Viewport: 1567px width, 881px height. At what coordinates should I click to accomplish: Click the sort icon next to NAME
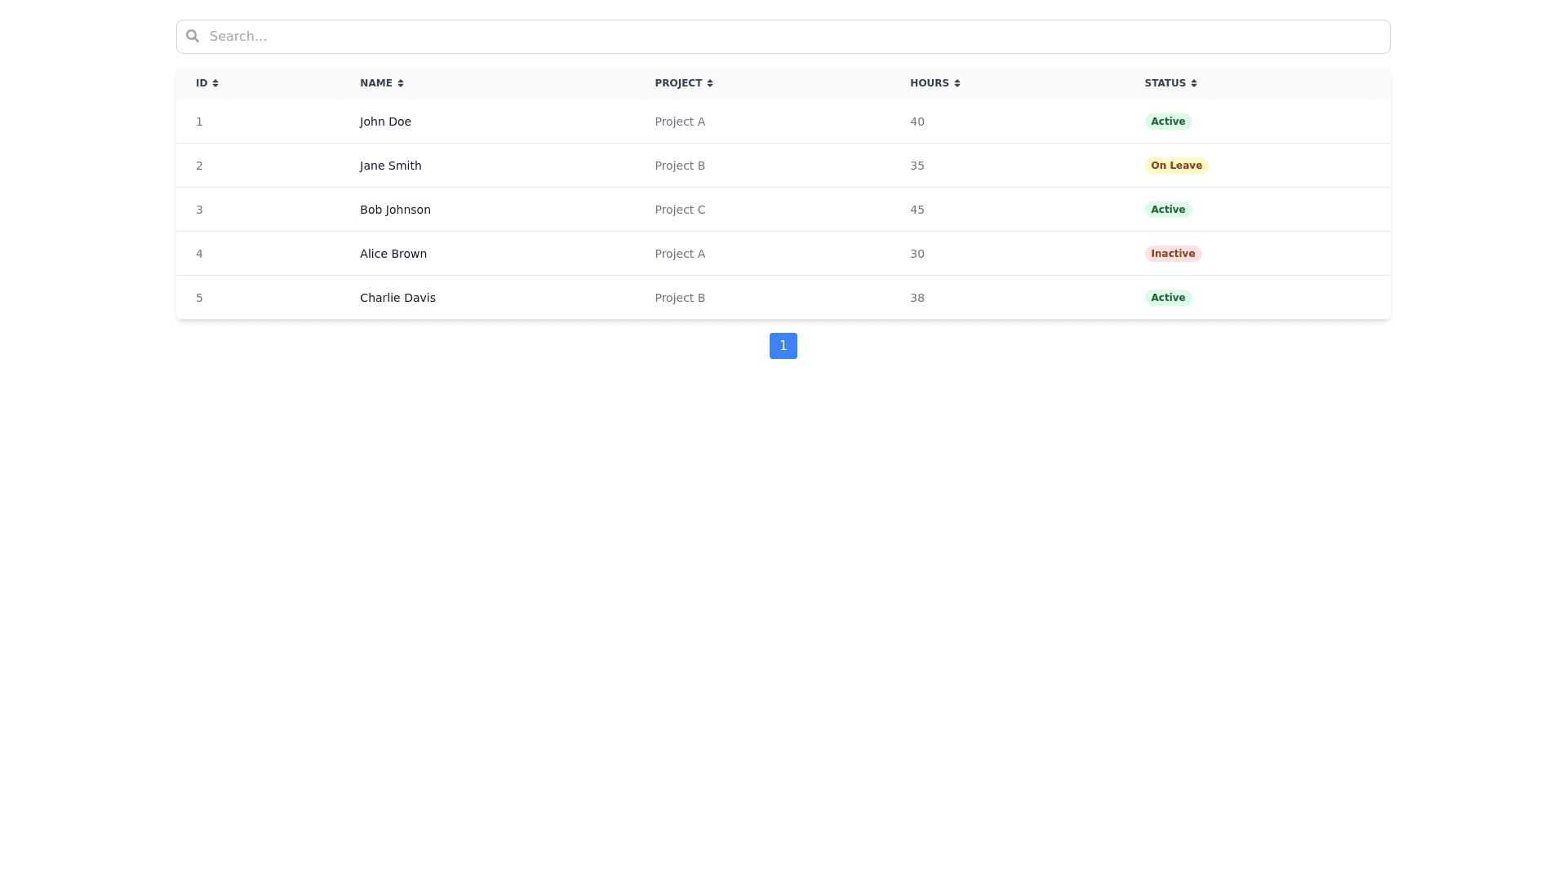point(401,82)
